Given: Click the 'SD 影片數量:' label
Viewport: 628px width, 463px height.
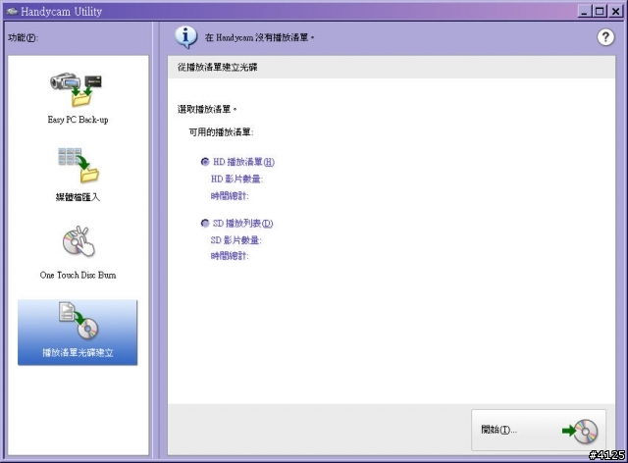Looking at the screenshot, I should tap(235, 240).
